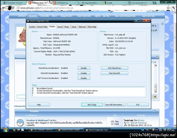Disable Direct3D Acceleration
This screenshot has height=138, width=177.
84,73
